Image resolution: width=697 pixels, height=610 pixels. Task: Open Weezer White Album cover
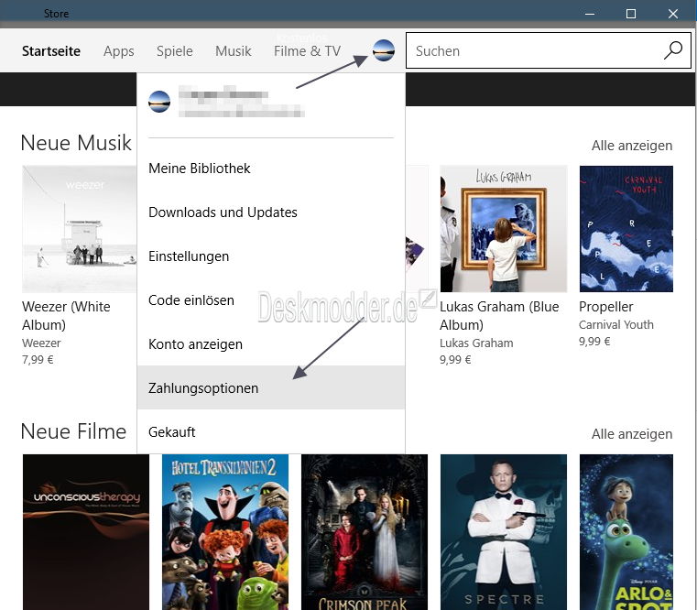(x=80, y=229)
